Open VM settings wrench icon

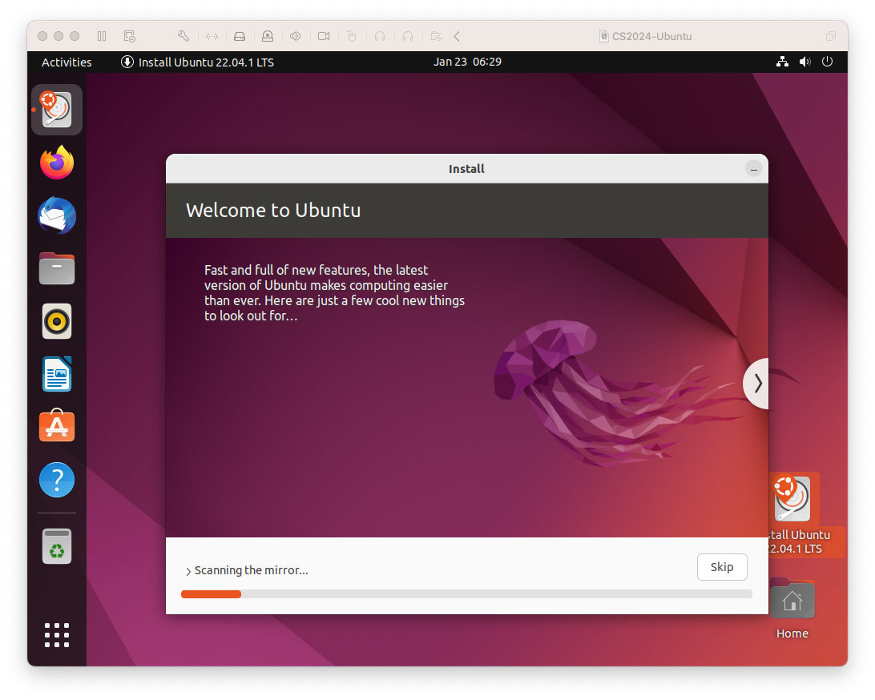(x=183, y=36)
